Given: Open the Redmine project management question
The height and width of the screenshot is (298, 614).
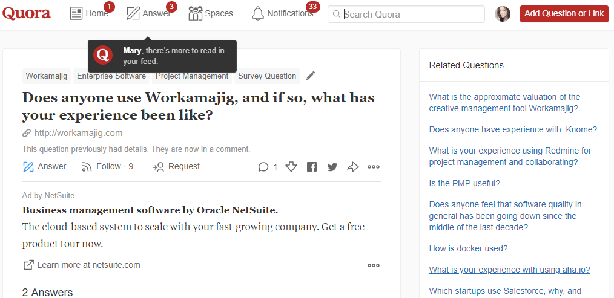Looking at the screenshot, I should [510, 157].
